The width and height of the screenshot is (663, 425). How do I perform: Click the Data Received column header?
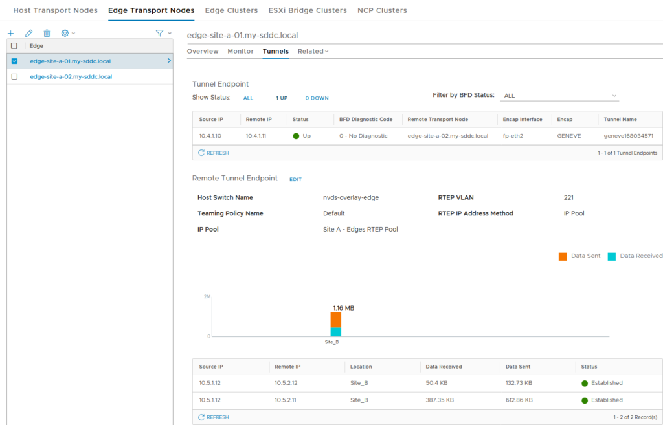444,367
